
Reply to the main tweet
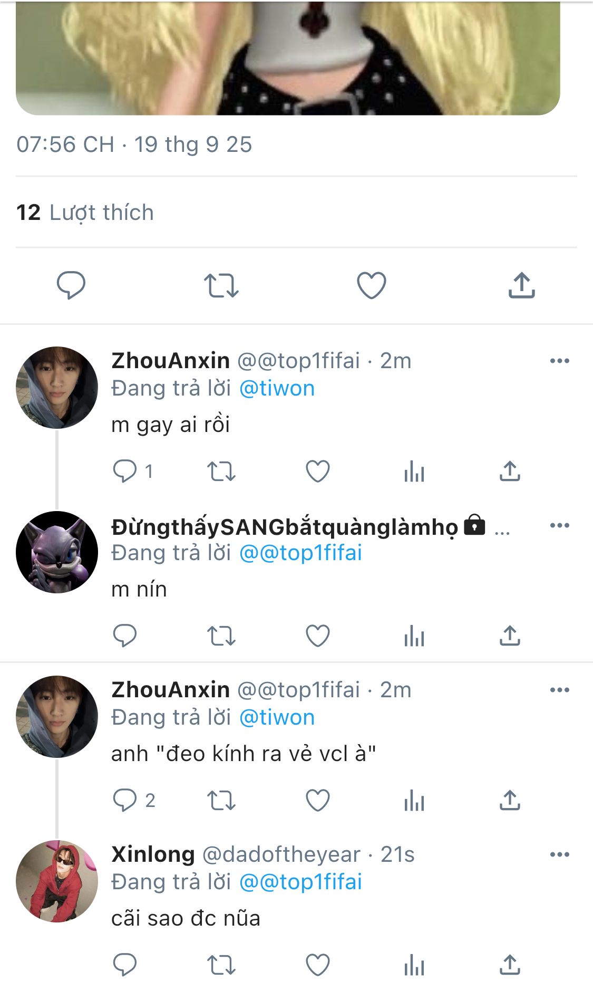[71, 285]
